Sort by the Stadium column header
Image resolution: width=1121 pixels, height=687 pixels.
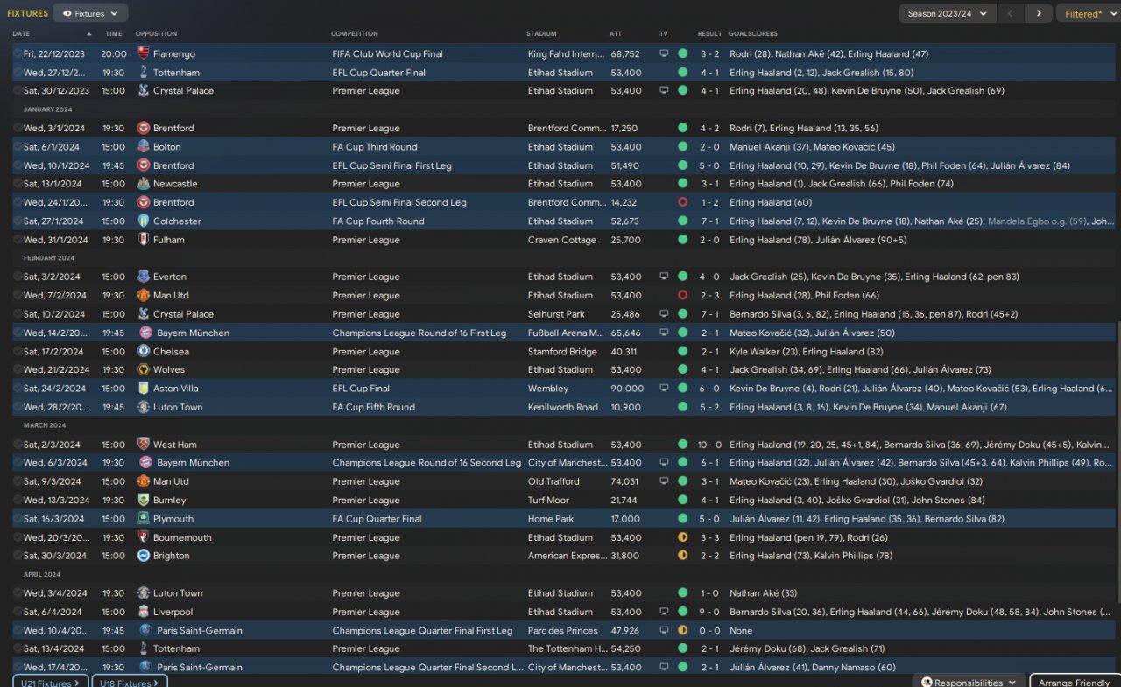[541, 34]
